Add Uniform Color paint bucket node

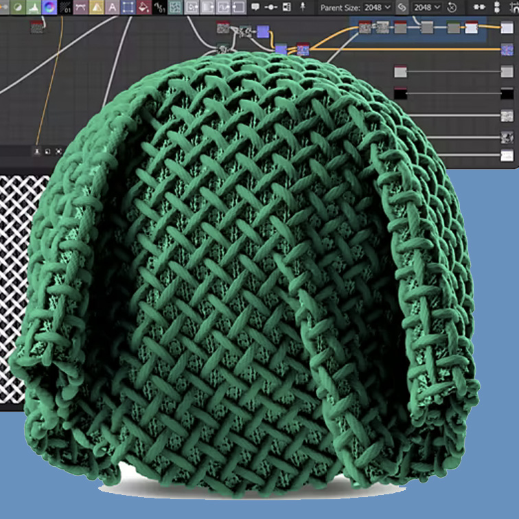point(143,8)
